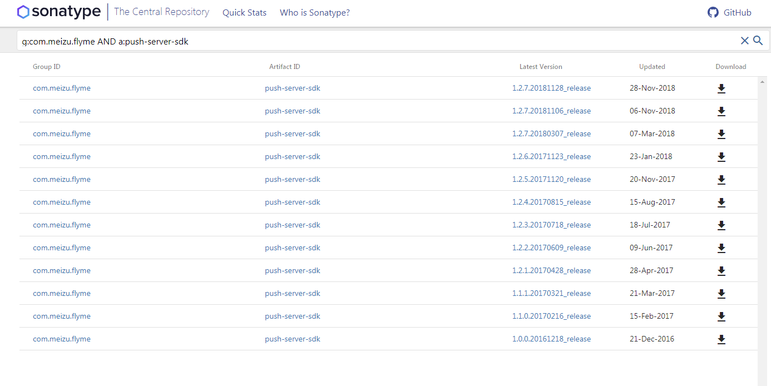This screenshot has width=771, height=386.
Task: Click the magnifying glass search icon
Action: tap(758, 41)
